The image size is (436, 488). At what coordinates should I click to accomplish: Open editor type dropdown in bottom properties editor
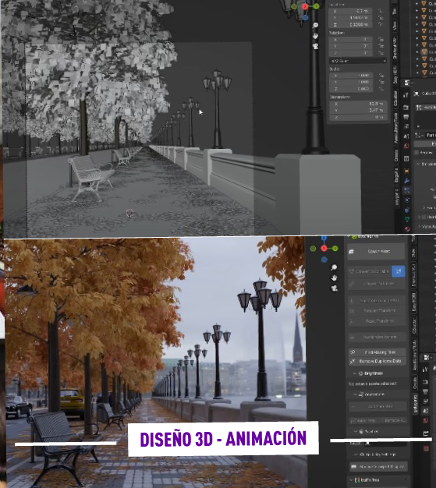tap(427, 357)
